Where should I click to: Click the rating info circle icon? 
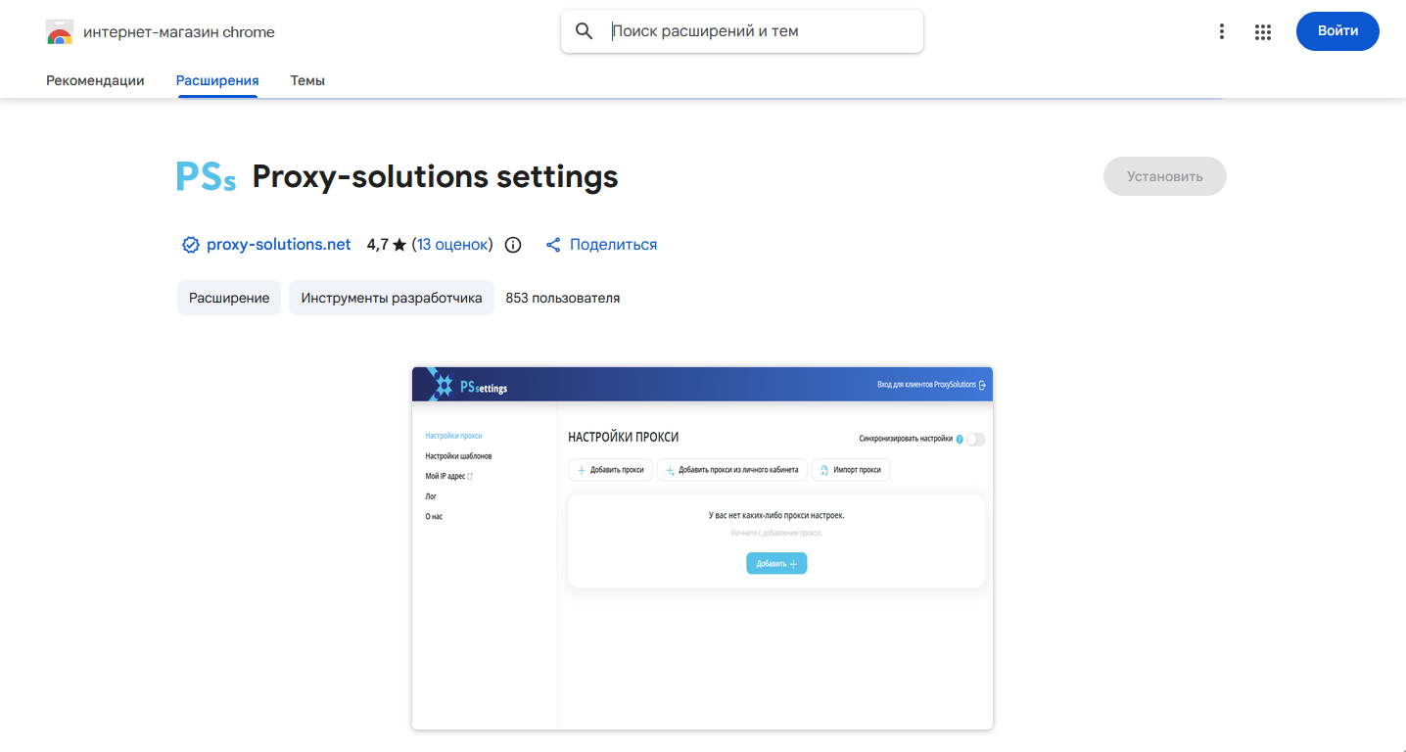click(x=512, y=245)
